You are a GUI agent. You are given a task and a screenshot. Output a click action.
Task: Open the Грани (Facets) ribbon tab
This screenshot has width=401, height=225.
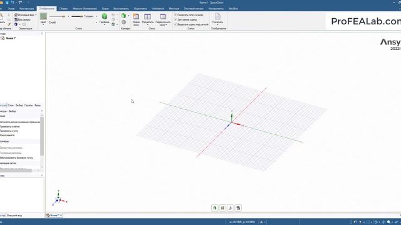click(x=105, y=9)
